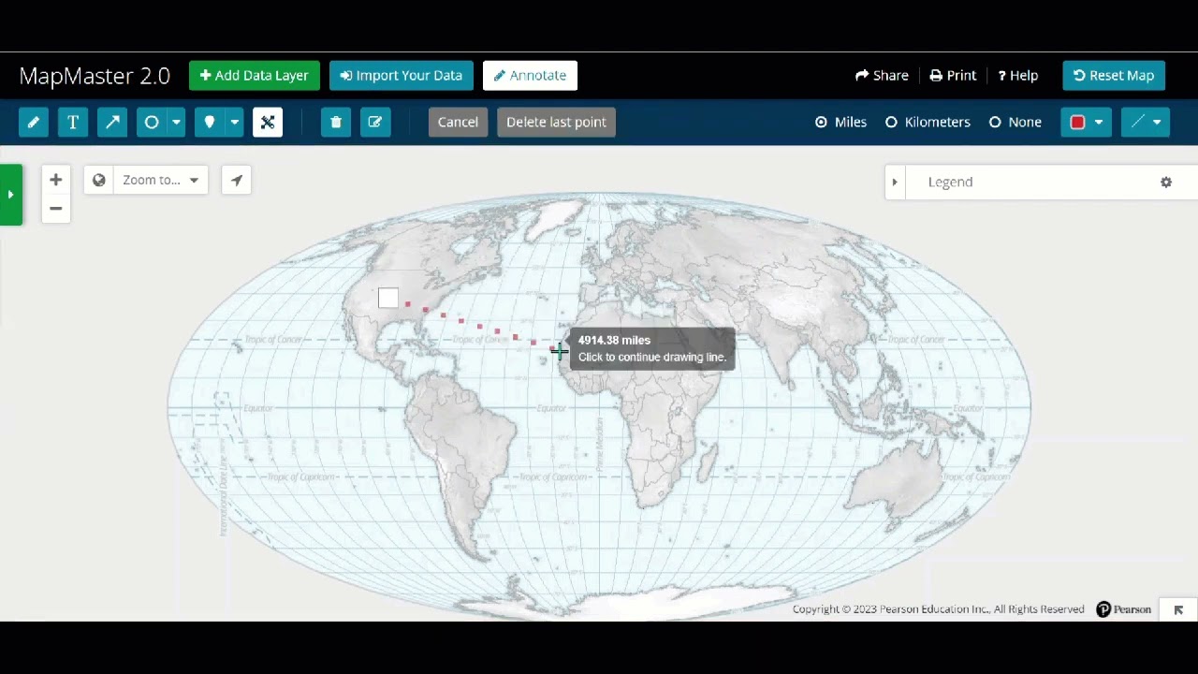Toggle the measure distance tool
Image resolution: width=1198 pixels, height=674 pixels.
click(x=268, y=122)
